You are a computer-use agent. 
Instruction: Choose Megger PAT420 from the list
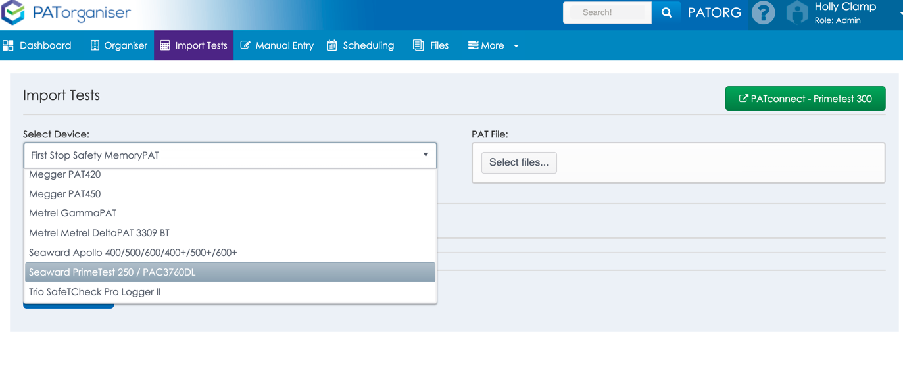click(230, 174)
